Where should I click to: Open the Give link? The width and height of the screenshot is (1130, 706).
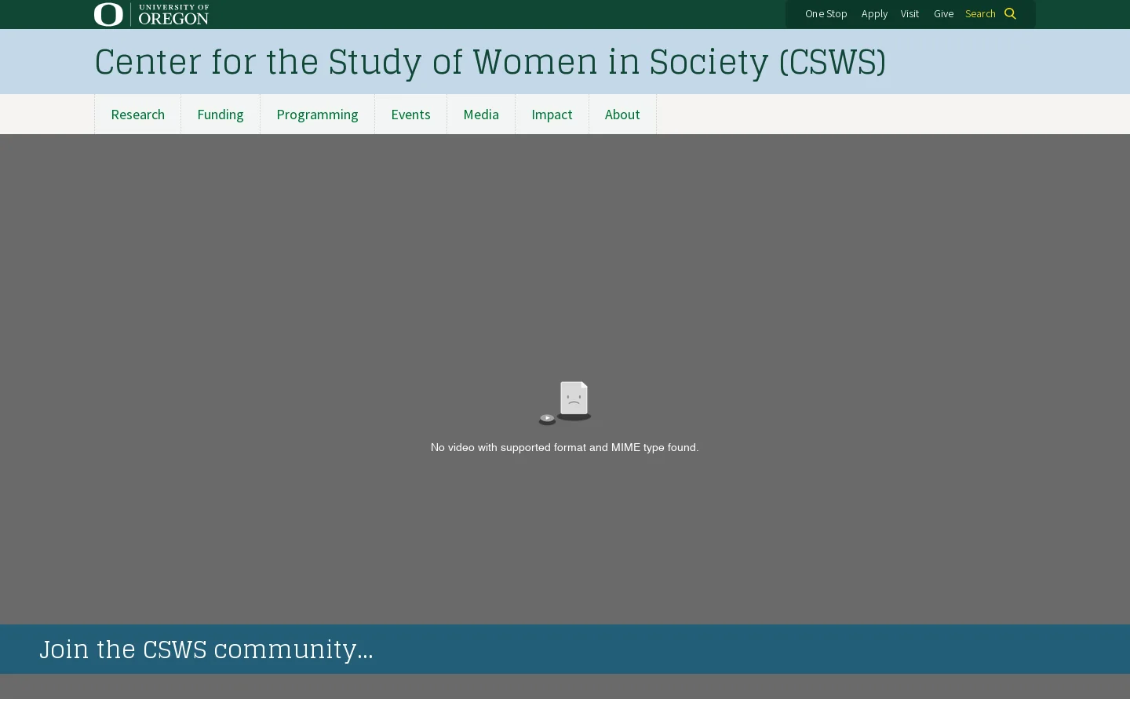(x=943, y=13)
